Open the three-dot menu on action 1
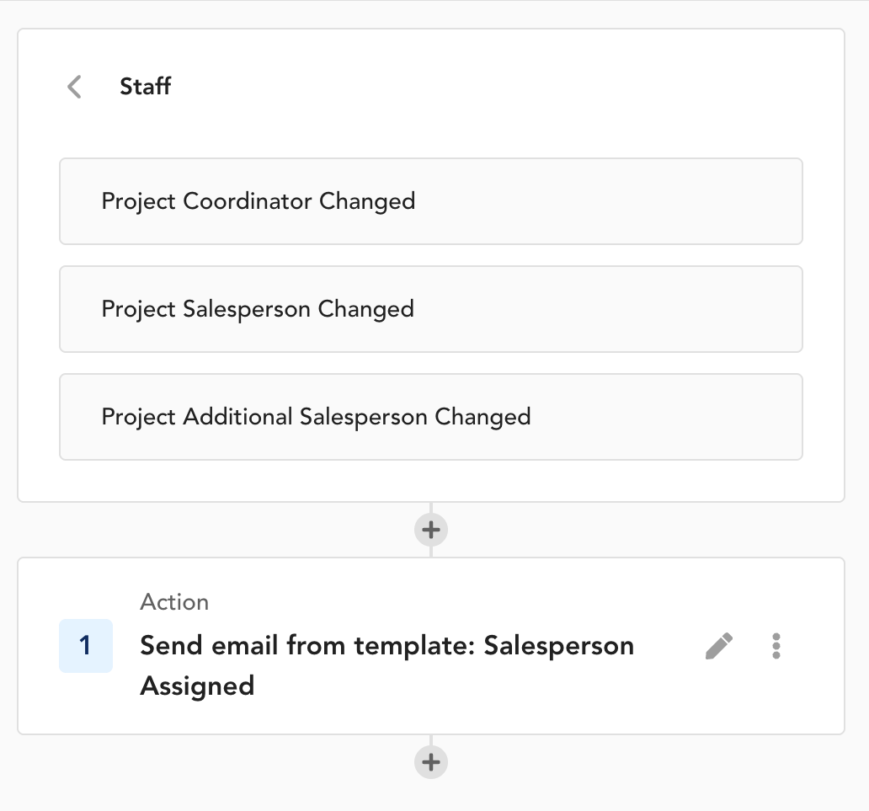This screenshot has width=869, height=811. click(776, 646)
